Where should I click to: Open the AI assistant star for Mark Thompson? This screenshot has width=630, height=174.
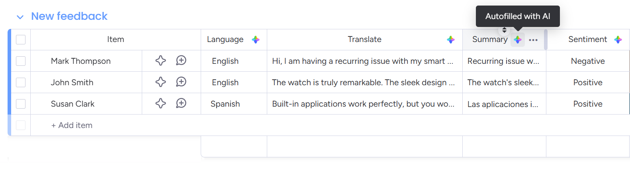click(160, 61)
